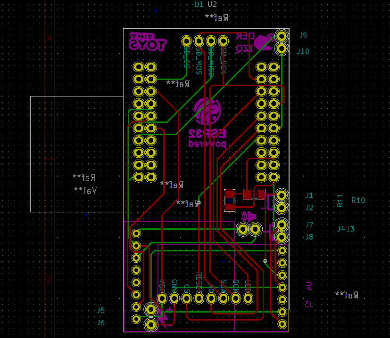This screenshot has width=390, height=338.
Task: Click the mirrored Val** text
Action: tap(85, 190)
